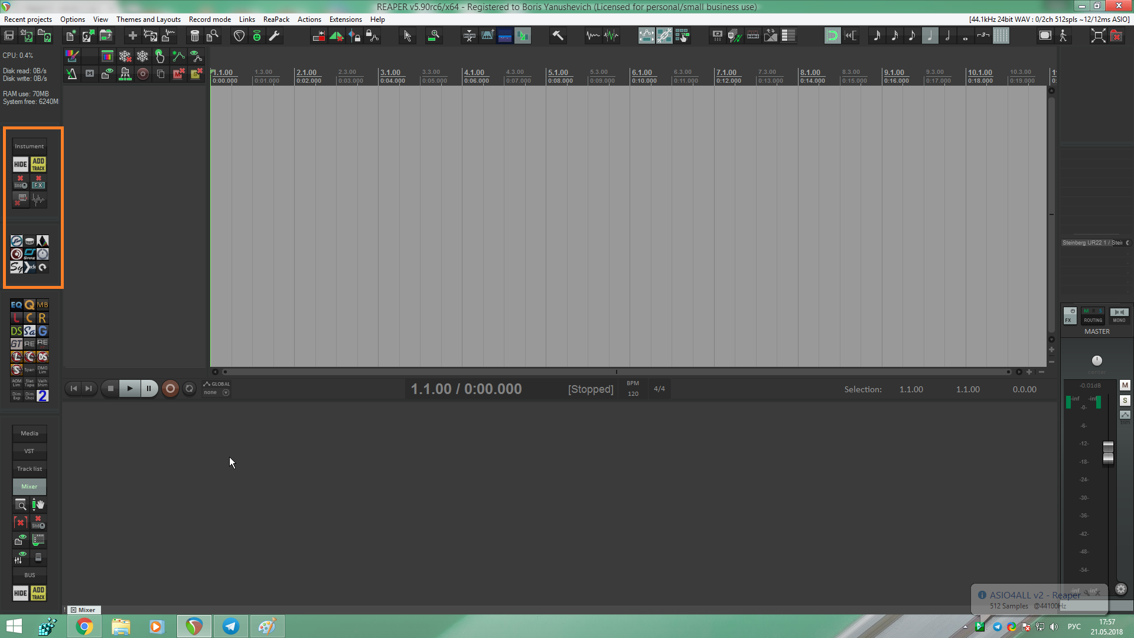Select the quarter note grid icon
Screen dimensions: 1134x638
click(930, 36)
